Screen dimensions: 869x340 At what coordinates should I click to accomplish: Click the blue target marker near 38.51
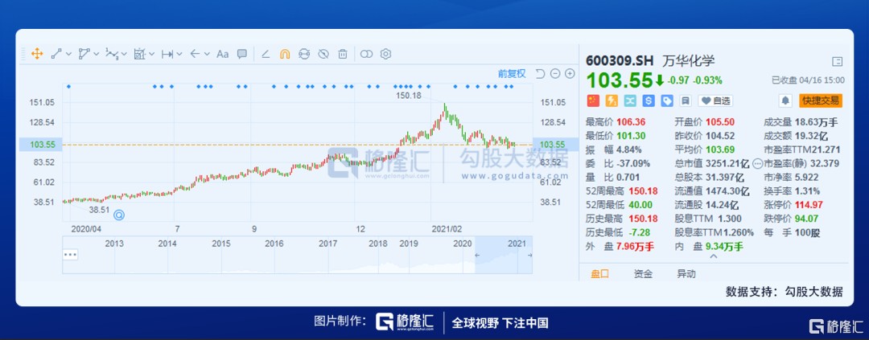click(x=119, y=215)
